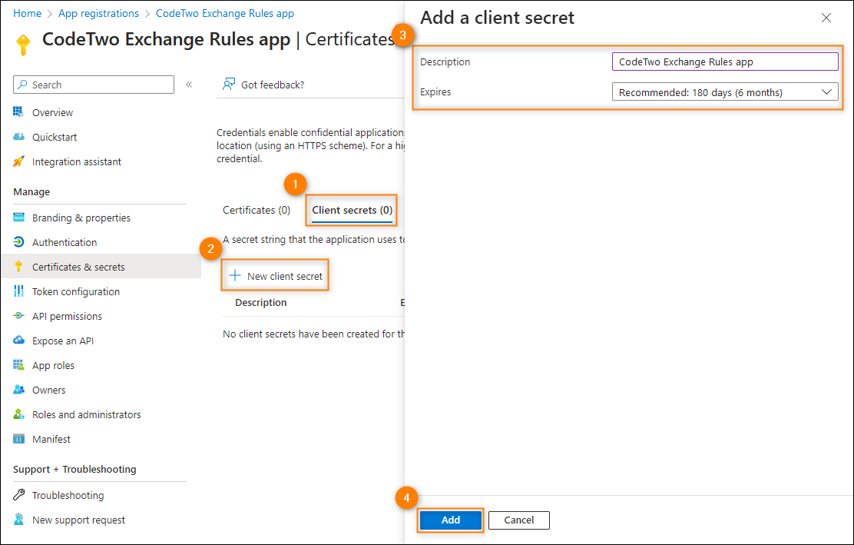The height and width of the screenshot is (545, 854).
Task: Click the Support + Troubleshooting heading
Action: (74, 469)
